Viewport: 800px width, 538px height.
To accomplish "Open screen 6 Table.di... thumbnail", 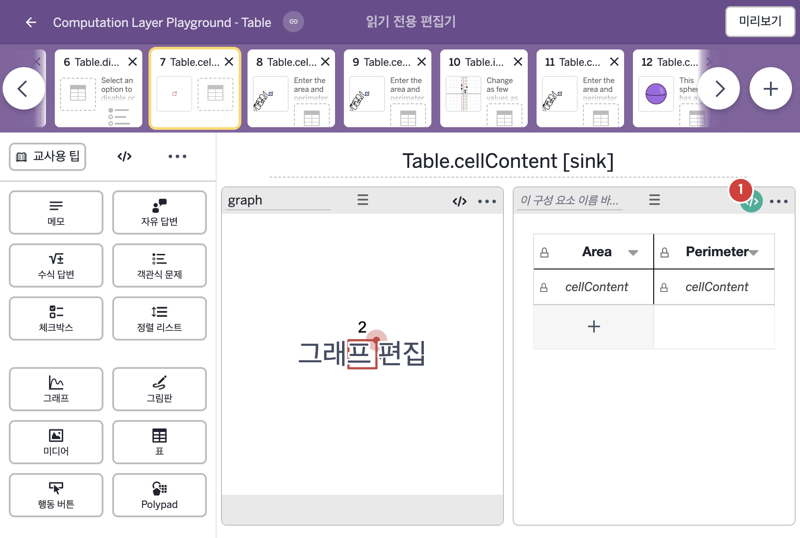I will point(99,88).
